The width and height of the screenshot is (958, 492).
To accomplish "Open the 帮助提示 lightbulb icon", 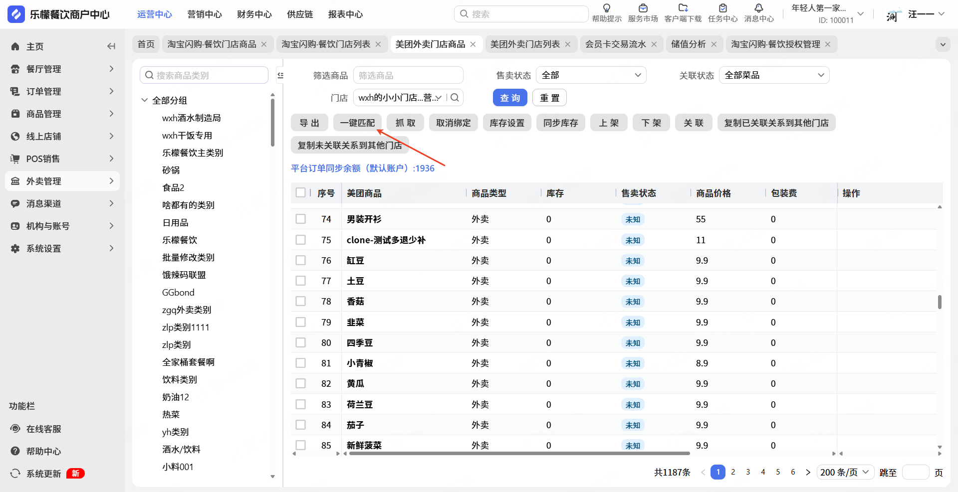I will coord(606,8).
